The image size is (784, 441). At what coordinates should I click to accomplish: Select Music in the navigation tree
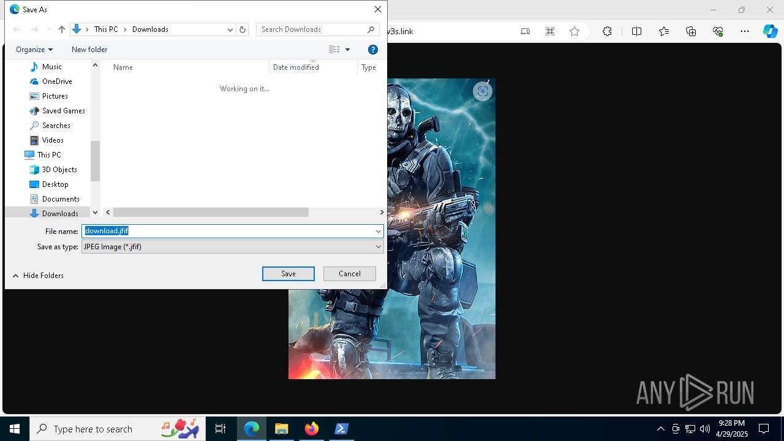[51, 67]
